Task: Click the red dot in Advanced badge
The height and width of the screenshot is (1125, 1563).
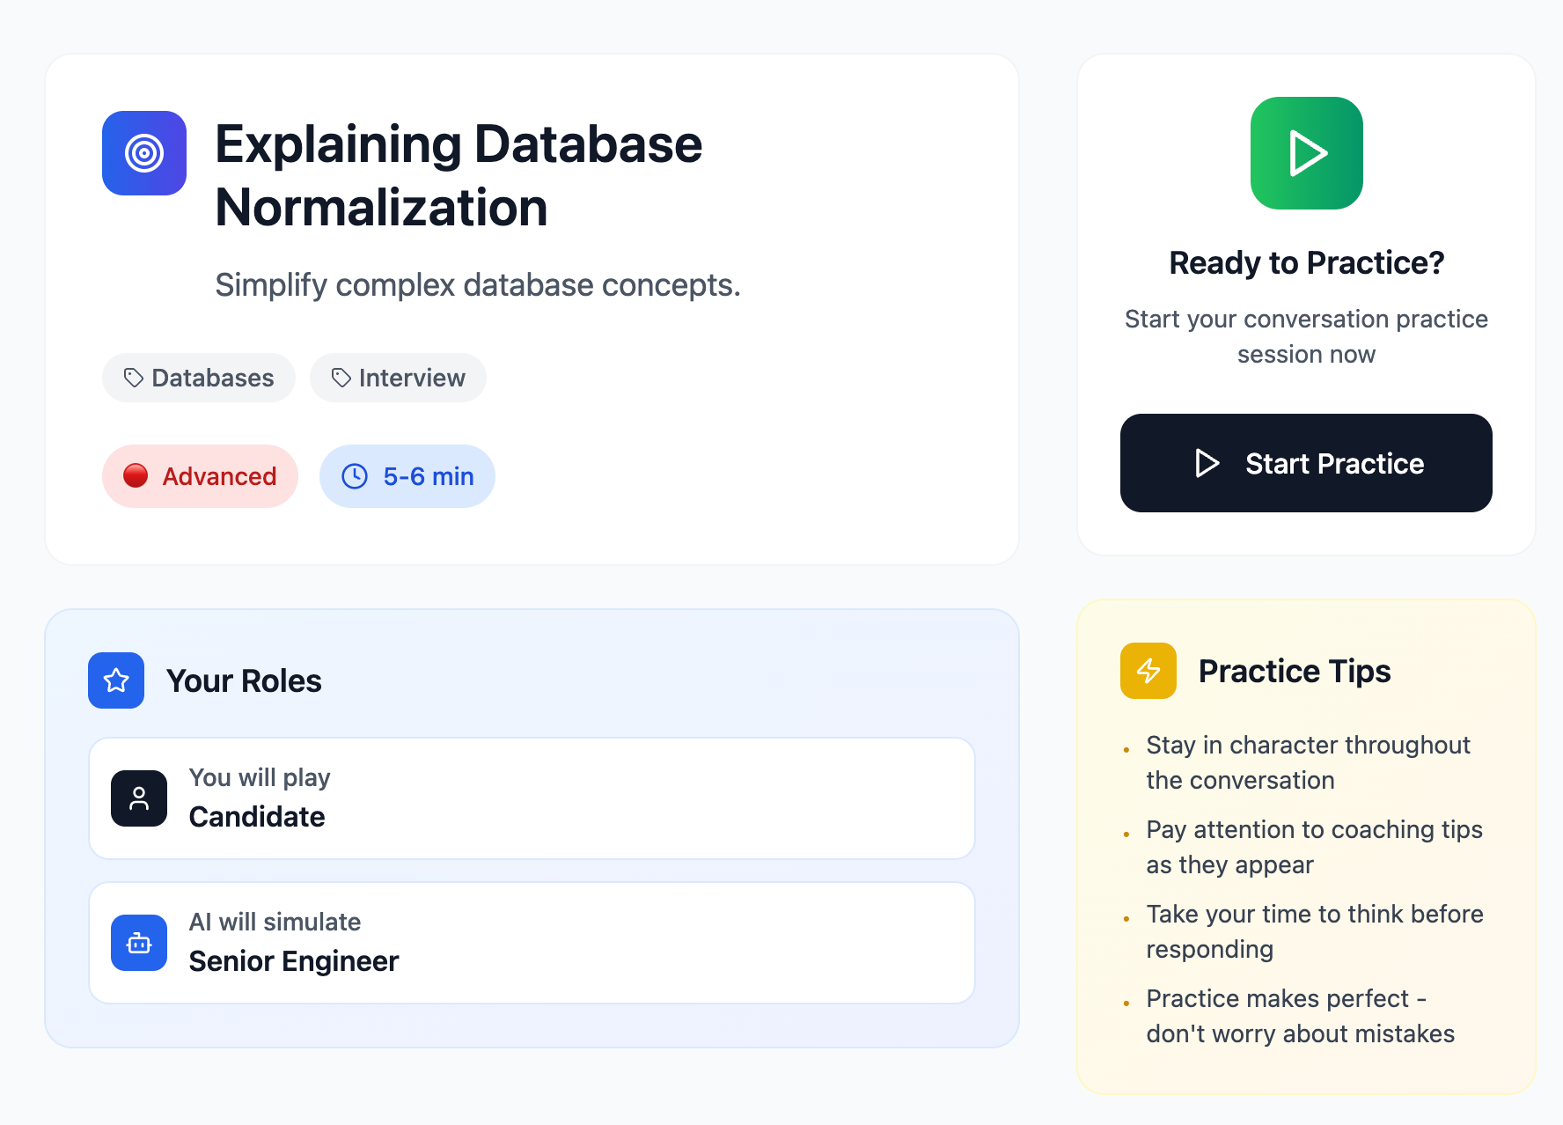Action: 136,476
